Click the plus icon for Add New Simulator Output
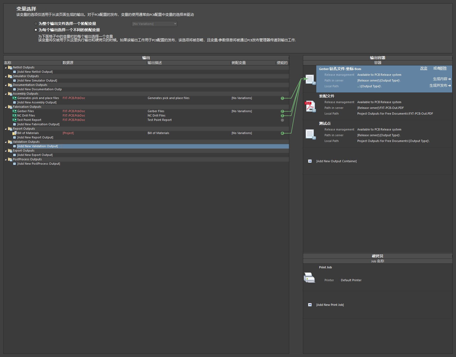This screenshot has height=357, width=456. tap(14, 80)
